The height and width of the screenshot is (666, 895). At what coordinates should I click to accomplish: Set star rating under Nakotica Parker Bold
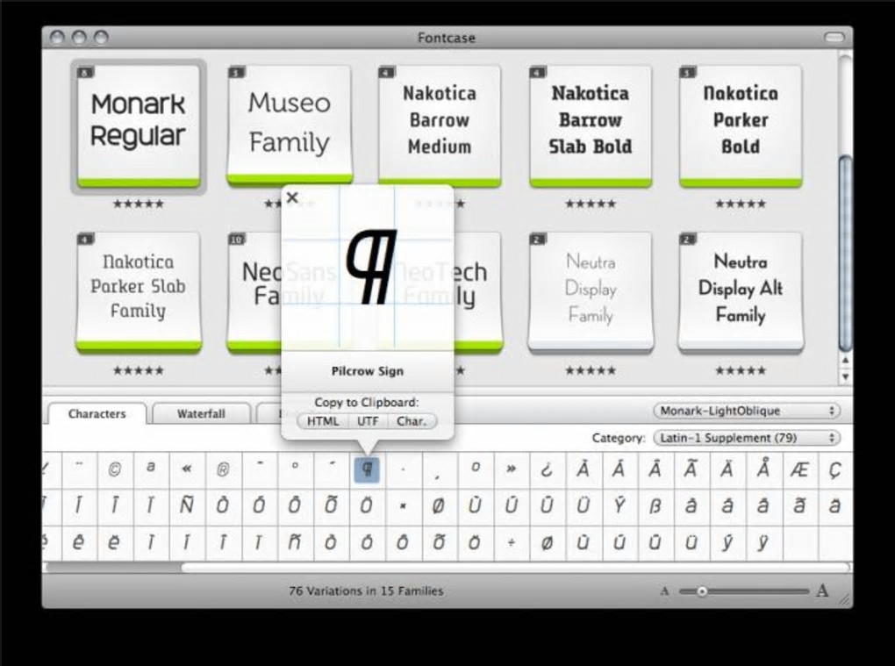741,204
